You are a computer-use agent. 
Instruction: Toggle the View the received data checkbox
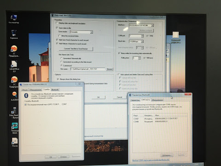click(59, 36)
